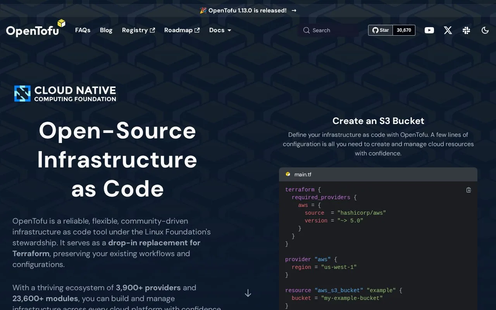Image resolution: width=496 pixels, height=310 pixels.
Task: Click the 'required_providers' code keyword
Action: pos(321,197)
